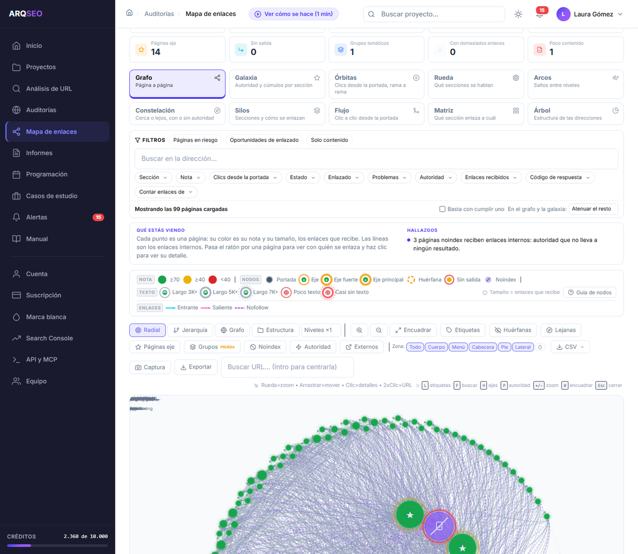638x554 pixels.
Task: Toggle Lejanas compass button
Action: click(561, 330)
